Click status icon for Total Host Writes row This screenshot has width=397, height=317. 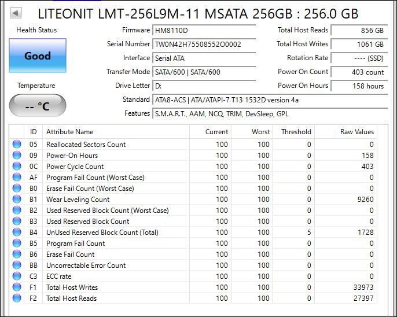17,287
